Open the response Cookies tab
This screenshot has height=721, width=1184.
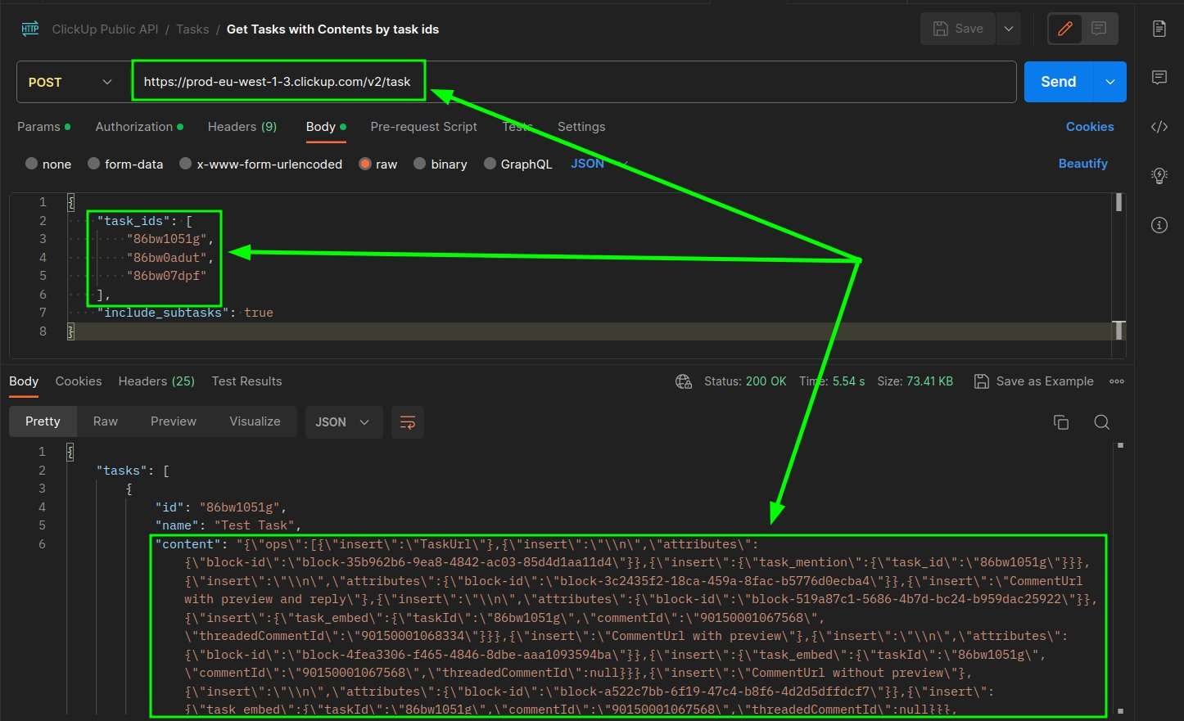[x=79, y=381]
